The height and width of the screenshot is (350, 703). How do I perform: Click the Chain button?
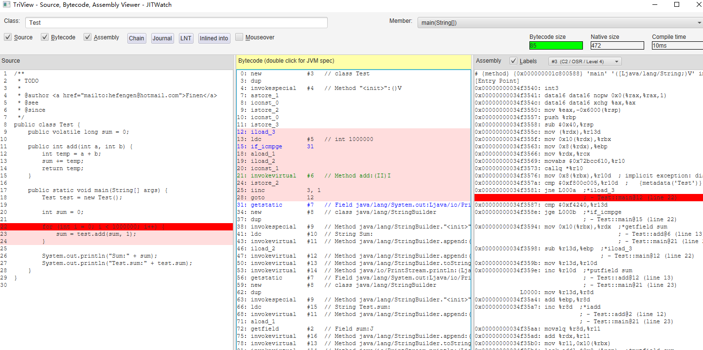[137, 38]
